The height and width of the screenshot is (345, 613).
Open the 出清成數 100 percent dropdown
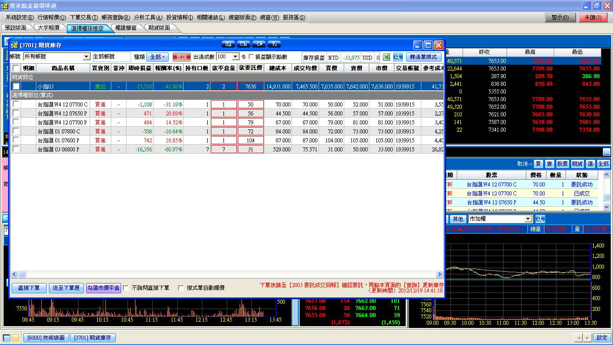(x=235, y=57)
